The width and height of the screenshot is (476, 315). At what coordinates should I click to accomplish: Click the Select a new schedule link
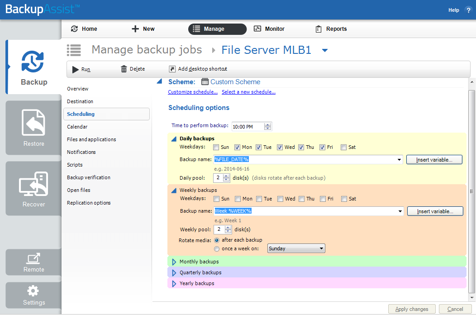pyautogui.click(x=248, y=92)
